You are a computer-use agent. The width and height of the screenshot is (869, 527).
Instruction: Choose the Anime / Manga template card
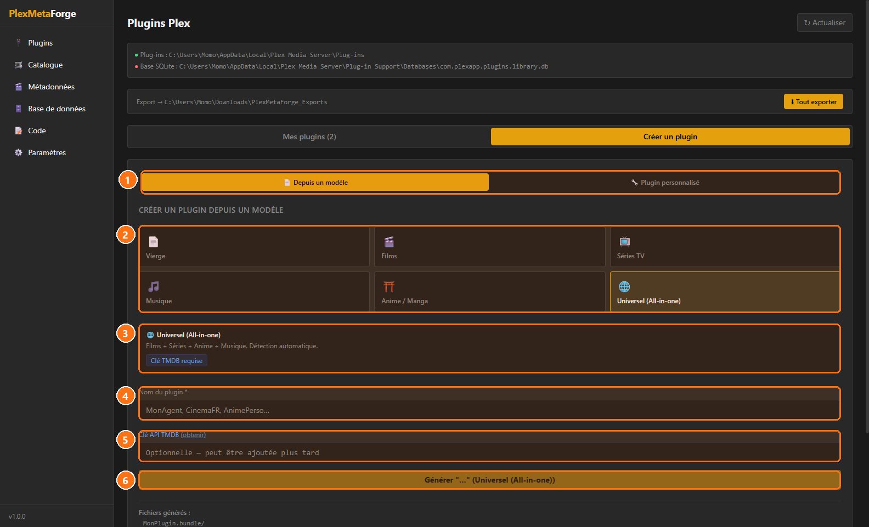pos(490,292)
